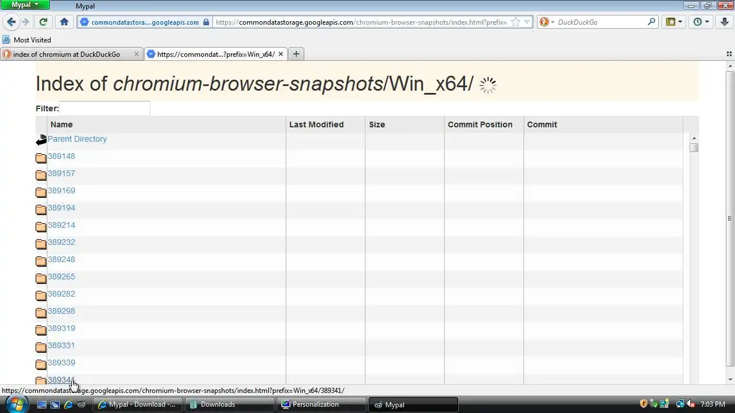Click the listing's inner scrollbar thumb
This screenshot has height=413, width=735.
click(x=694, y=147)
